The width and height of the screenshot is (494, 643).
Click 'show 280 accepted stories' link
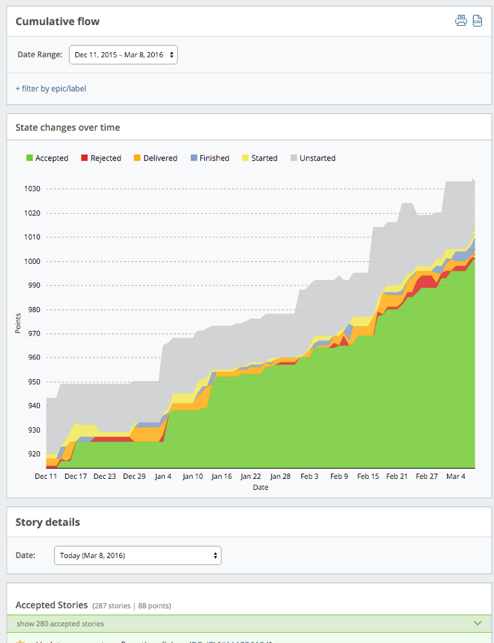pyautogui.click(x=60, y=623)
